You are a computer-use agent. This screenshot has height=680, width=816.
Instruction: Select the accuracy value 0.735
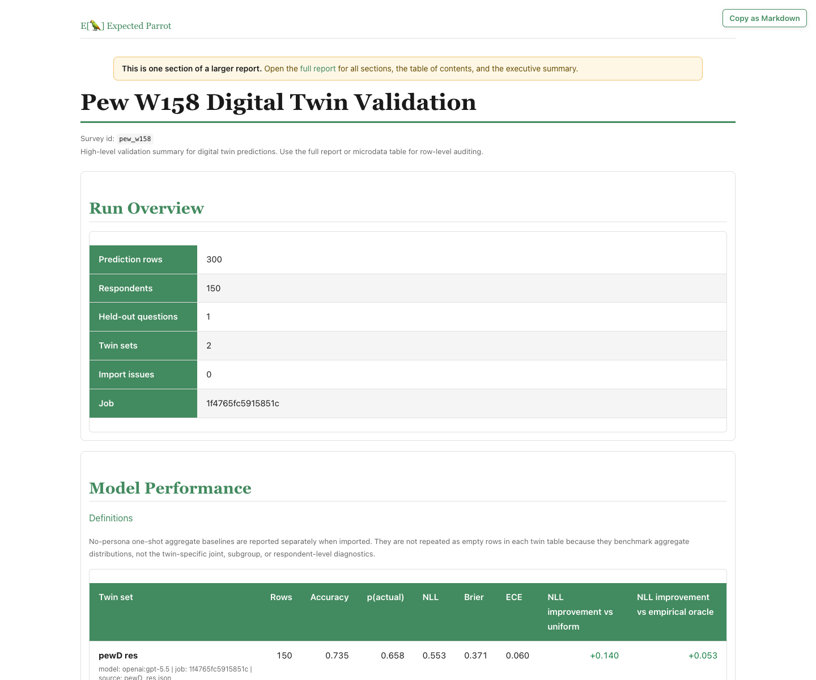337,656
